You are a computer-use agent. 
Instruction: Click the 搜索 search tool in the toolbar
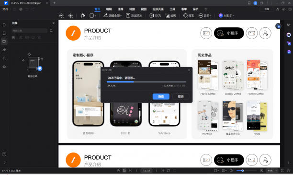pos(189,16)
